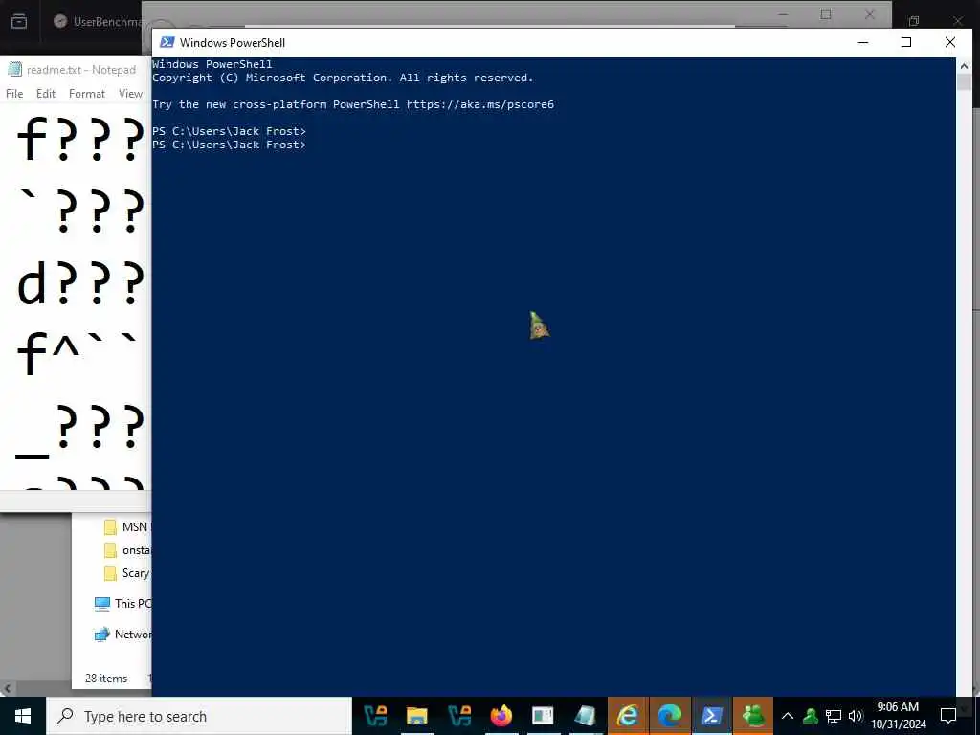Image resolution: width=980 pixels, height=735 pixels.
Task: Click the readme.txt Notepad title icon
Action: [x=14, y=69]
